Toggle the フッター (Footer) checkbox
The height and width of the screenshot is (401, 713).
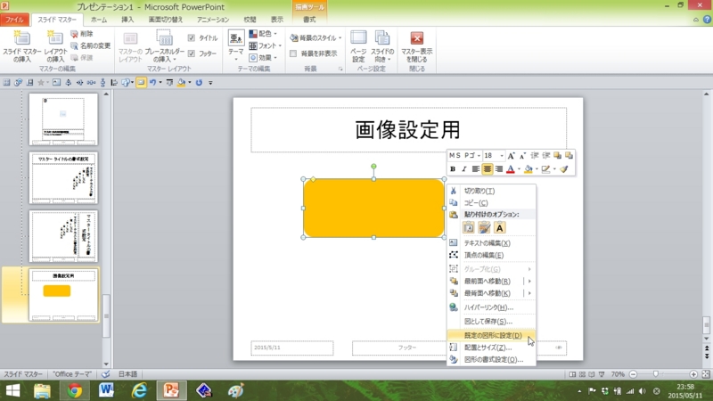point(192,53)
